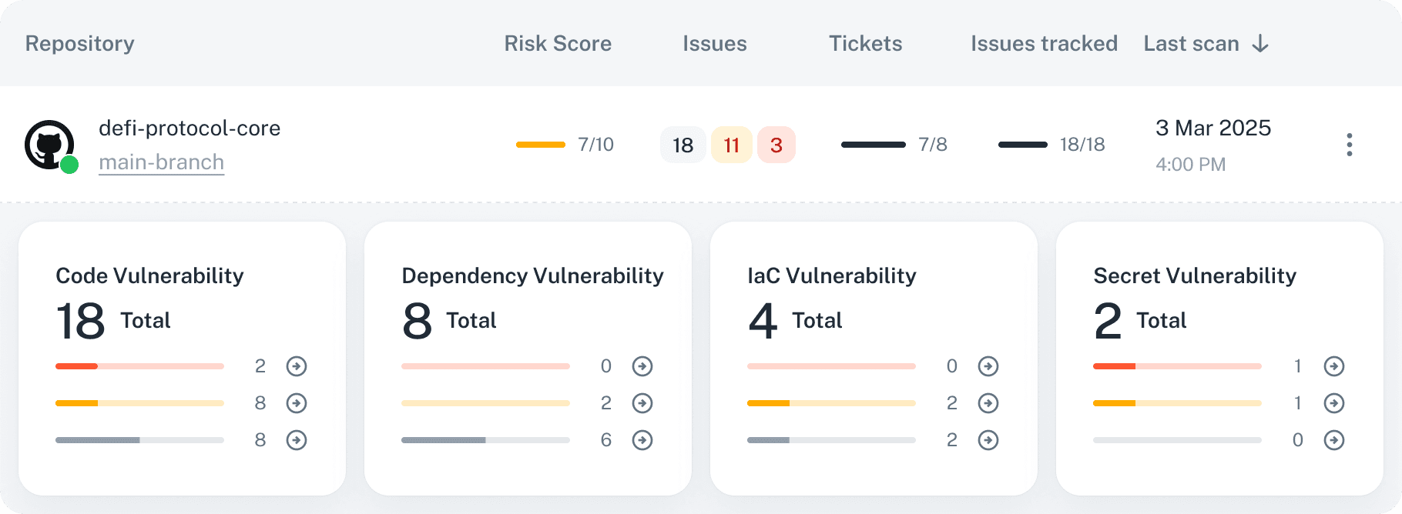Click the yellow 11 issues badge

click(x=731, y=145)
